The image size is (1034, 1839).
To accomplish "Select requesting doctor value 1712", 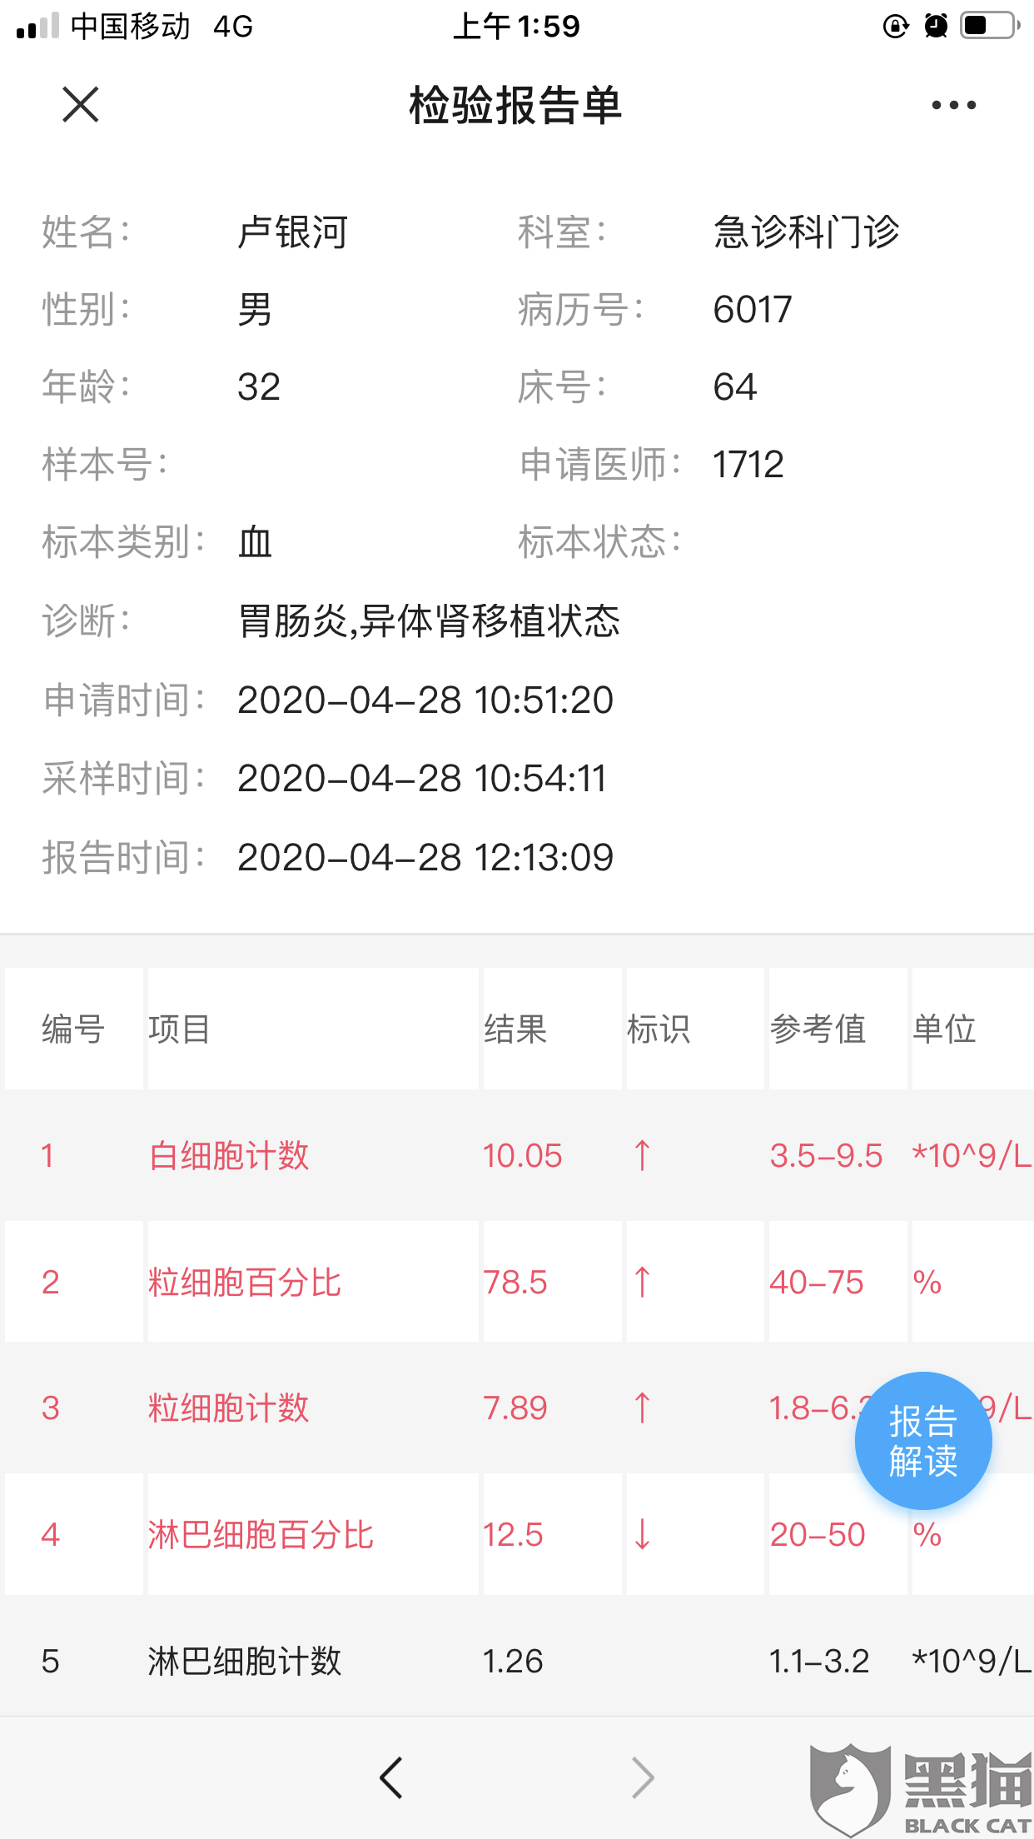I will coord(748,465).
